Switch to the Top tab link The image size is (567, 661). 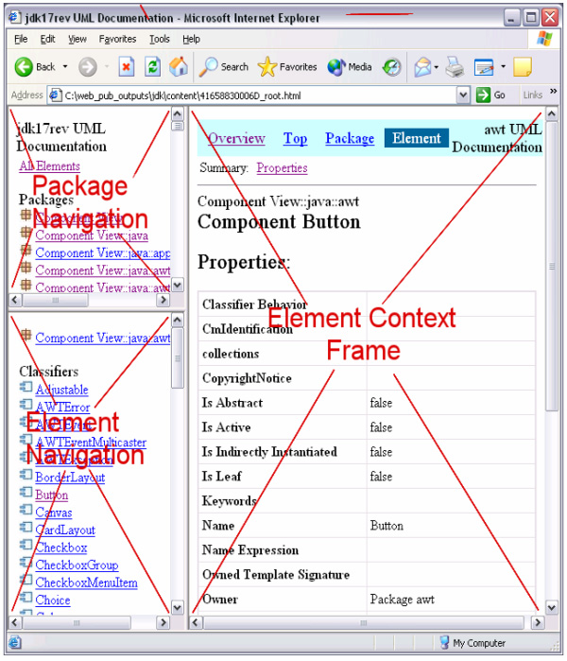point(295,138)
